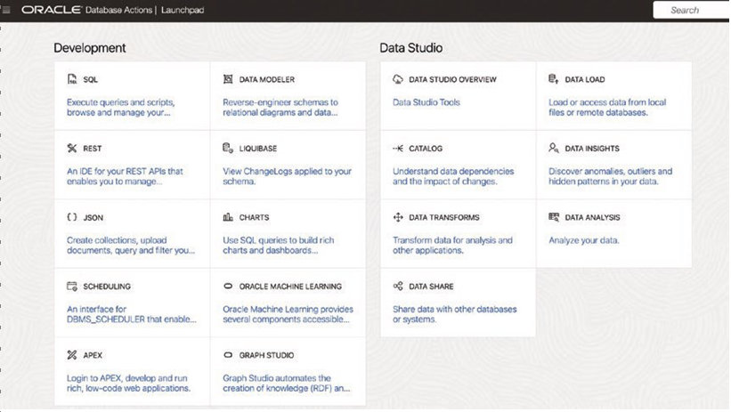Click the SQL card icon
731x412 pixels.
click(72, 79)
